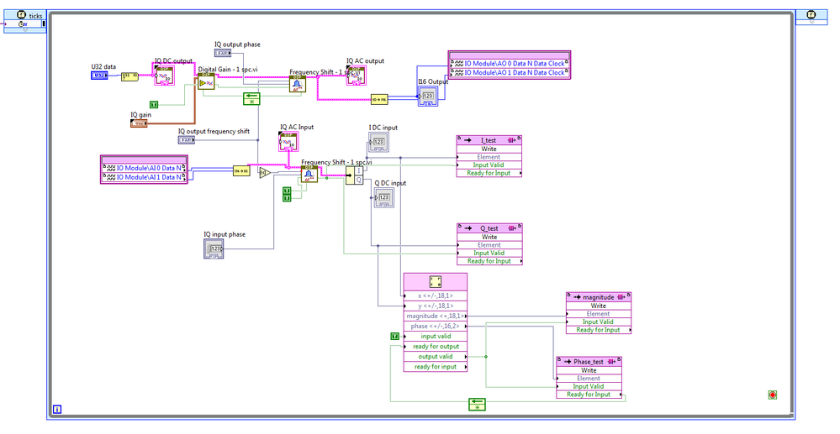The height and width of the screenshot is (434, 840).
Task: Select the Q DC input indicator
Action: (x=383, y=198)
